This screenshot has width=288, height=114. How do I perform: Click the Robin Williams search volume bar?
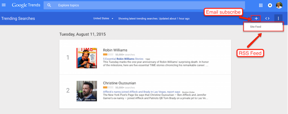[x=108, y=55]
